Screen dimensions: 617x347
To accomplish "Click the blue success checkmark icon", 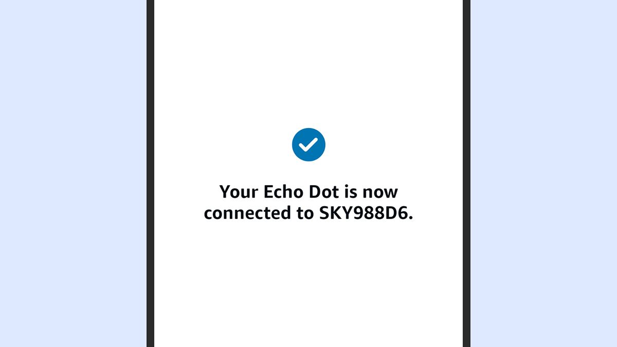I will [308, 144].
